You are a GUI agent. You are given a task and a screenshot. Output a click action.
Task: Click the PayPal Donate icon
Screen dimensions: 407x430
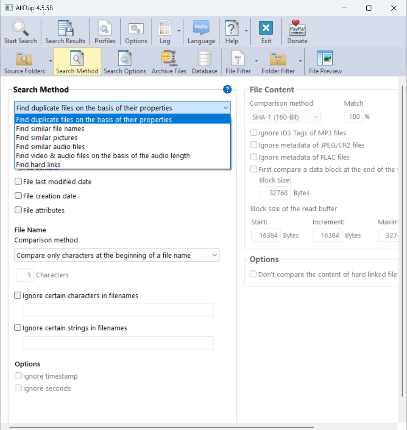tap(297, 28)
